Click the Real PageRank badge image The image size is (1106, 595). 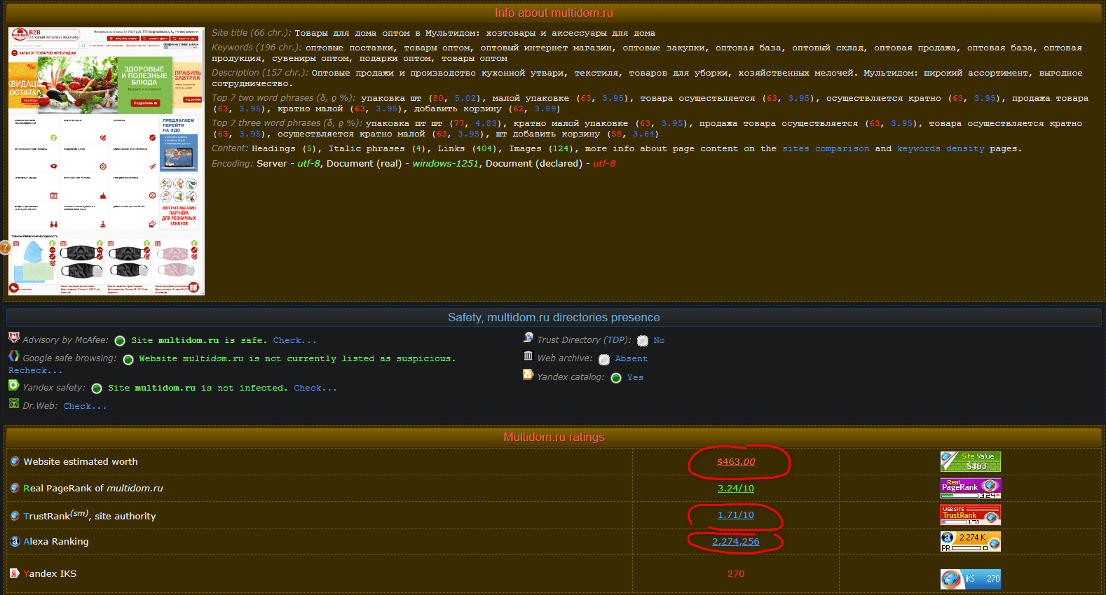pyautogui.click(x=970, y=488)
